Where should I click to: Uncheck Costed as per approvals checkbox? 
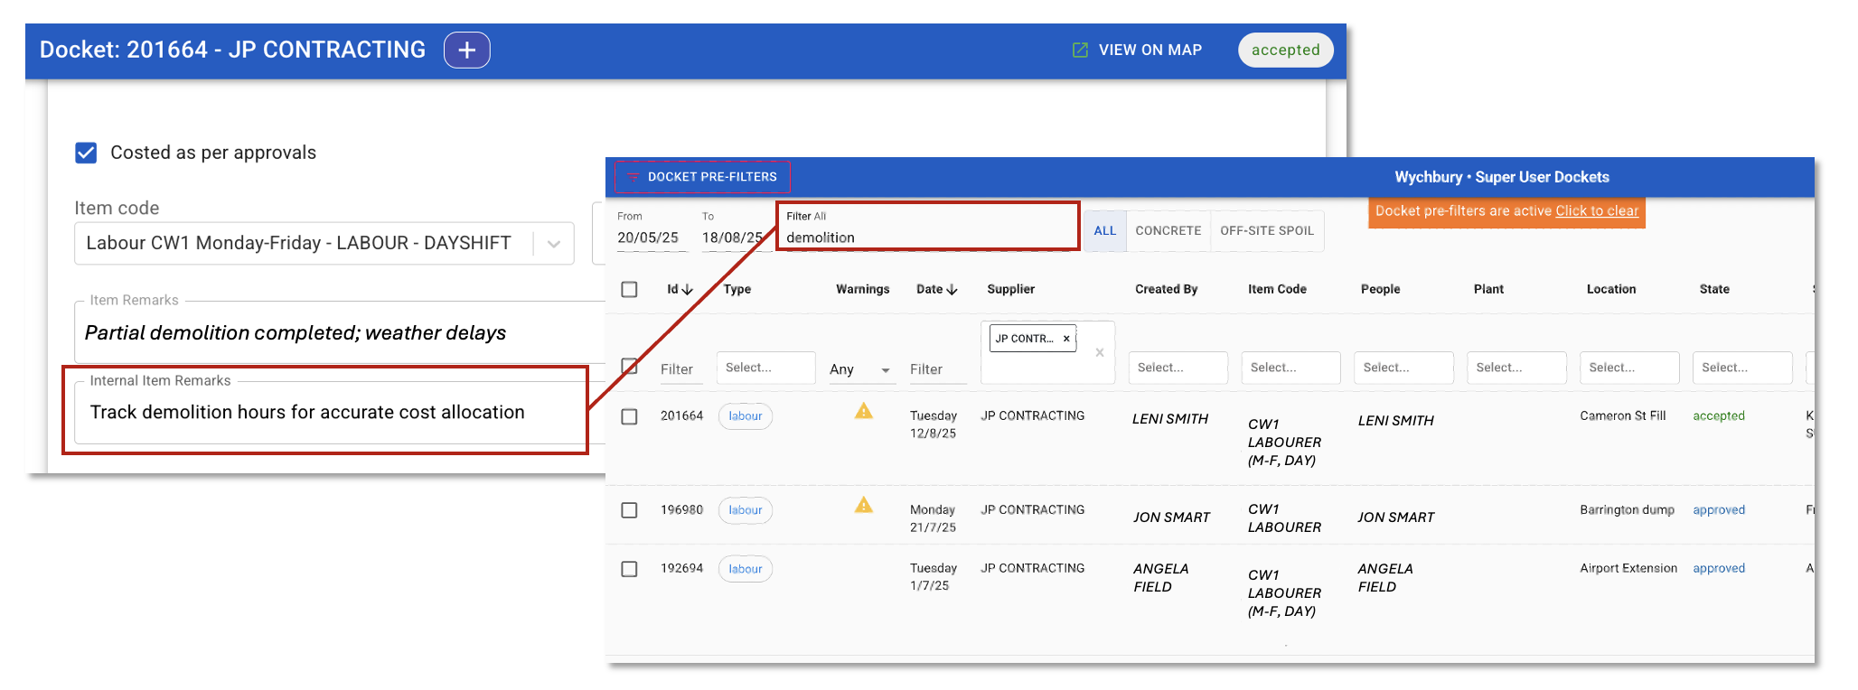87,153
